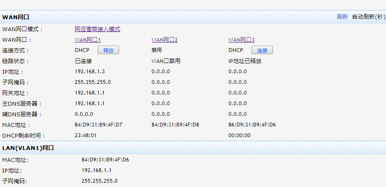Select the DHCP剩余时间 row label
This screenshot has height=187, width=386.
(x=24, y=135)
